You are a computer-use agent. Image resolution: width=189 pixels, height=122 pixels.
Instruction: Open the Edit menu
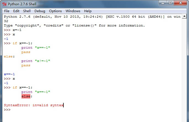point(16,11)
